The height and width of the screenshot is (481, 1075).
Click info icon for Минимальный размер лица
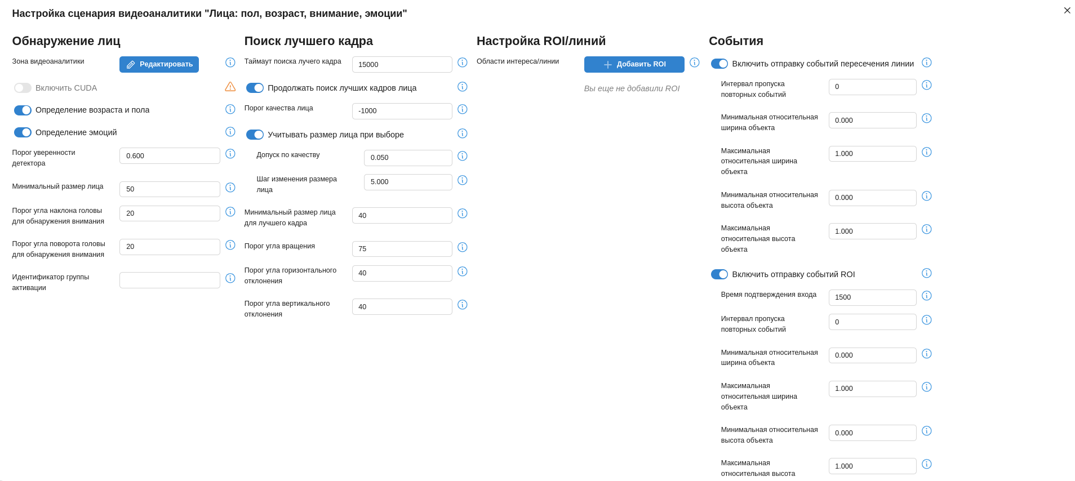pyautogui.click(x=230, y=188)
